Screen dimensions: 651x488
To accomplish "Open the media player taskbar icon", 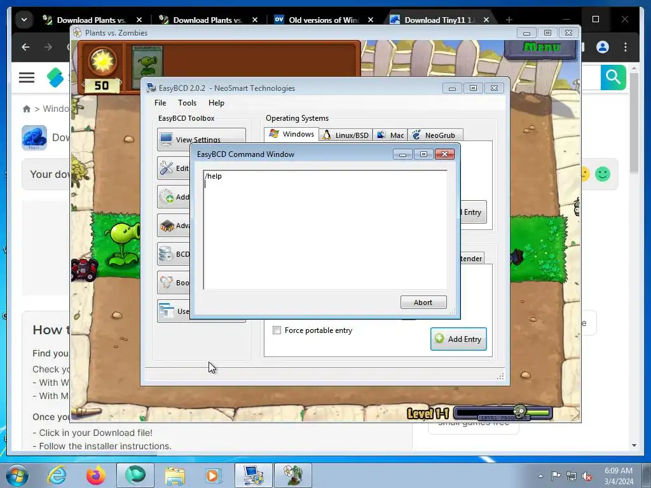I will click(214, 475).
